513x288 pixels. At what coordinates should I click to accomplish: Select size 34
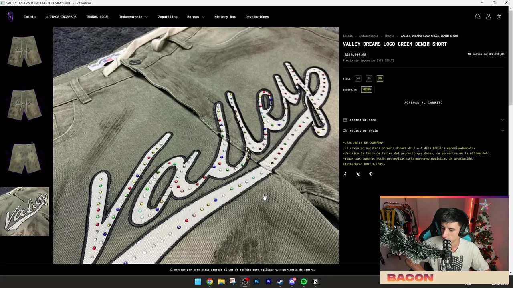click(358, 78)
